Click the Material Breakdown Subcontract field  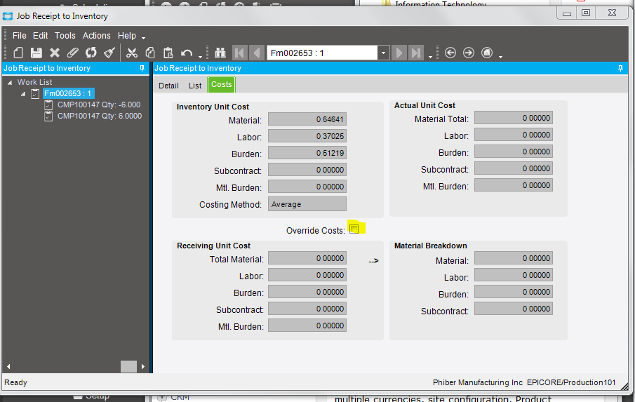click(514, 309)
